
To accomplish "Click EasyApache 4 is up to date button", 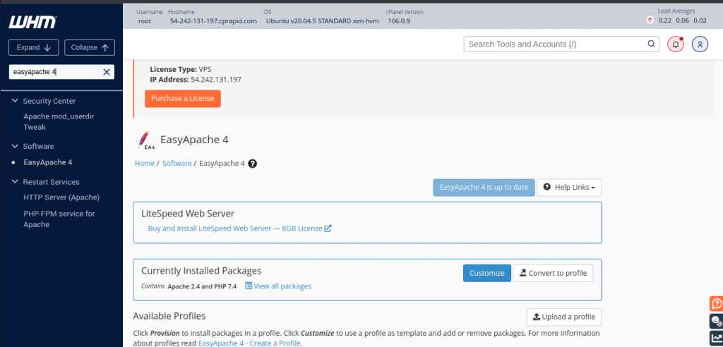I will pyautogui.click(x=484, y=188).
